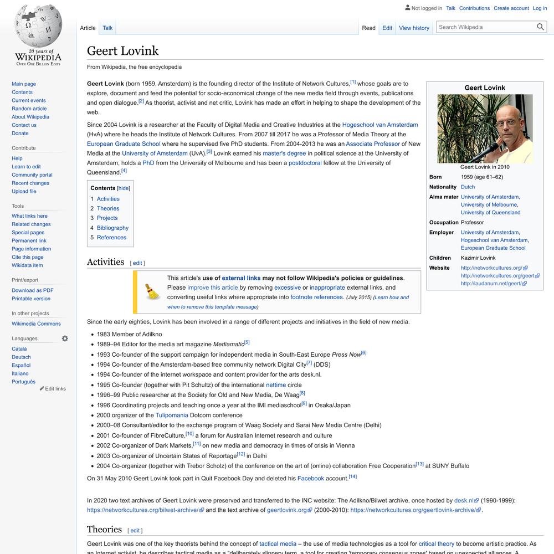554x554 pixels.
Task: Open Hogeschool van Amsterdam link in article text
Action: (x=380, y=125)
